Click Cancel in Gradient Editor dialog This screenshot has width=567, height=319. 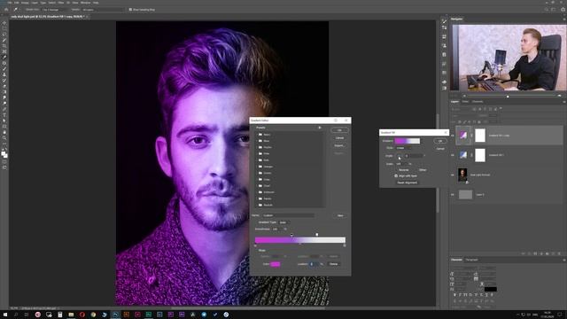tap(339, 138)
